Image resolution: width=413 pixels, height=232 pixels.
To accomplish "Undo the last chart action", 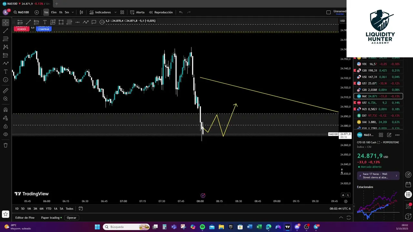I will pyautogui.click(x=181, y=12).
